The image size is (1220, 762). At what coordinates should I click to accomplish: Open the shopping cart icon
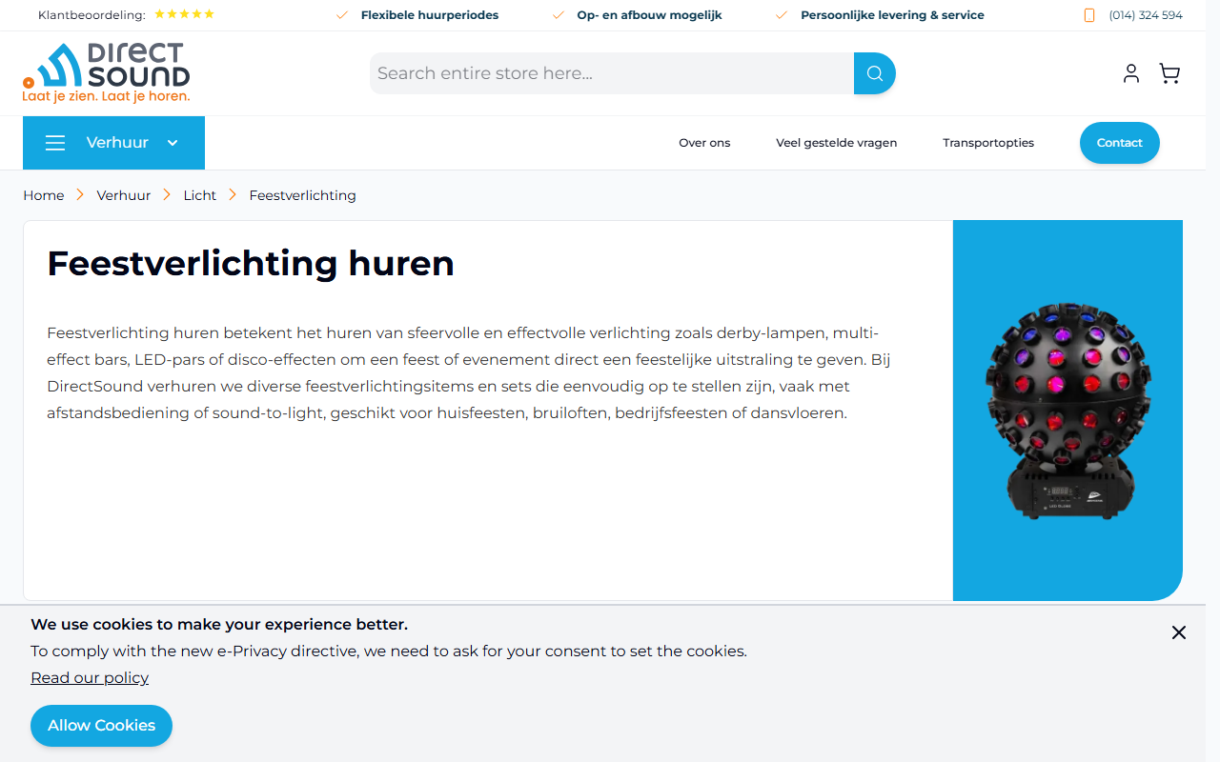(x=1169, y=73)
